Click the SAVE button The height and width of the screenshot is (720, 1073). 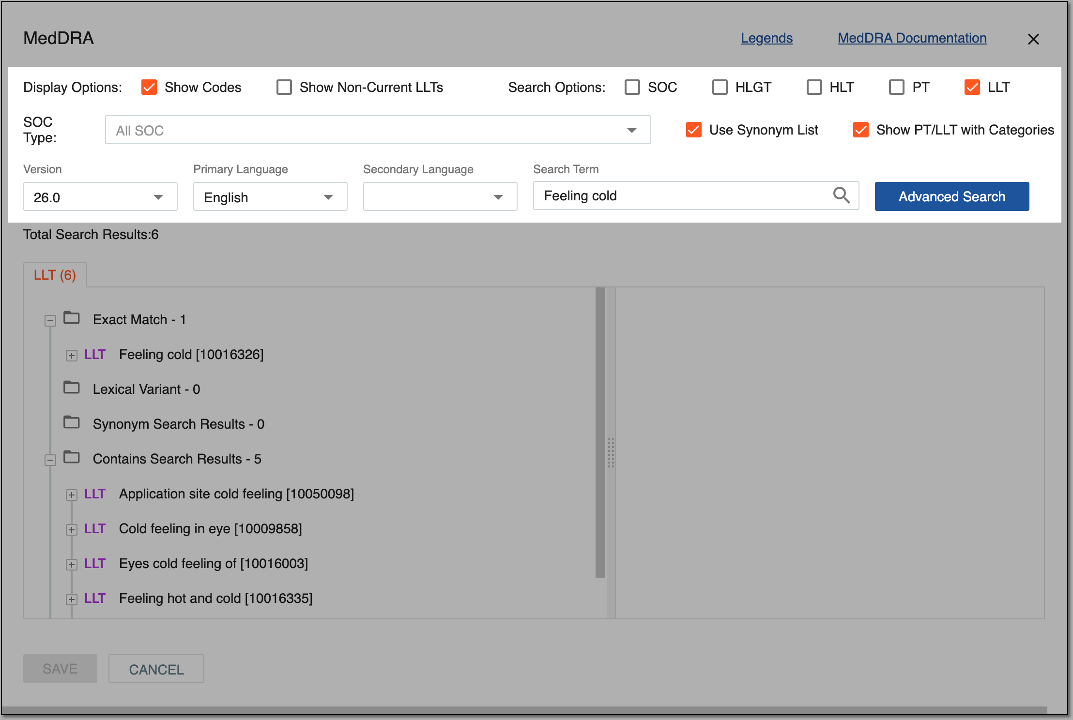[60, 669]
